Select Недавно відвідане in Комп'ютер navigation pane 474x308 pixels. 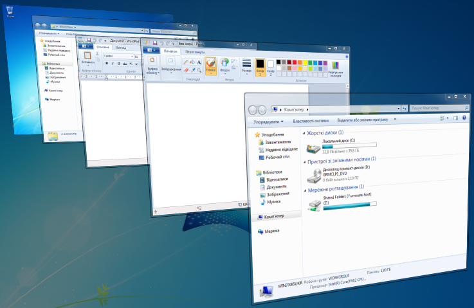pos(278,150)
